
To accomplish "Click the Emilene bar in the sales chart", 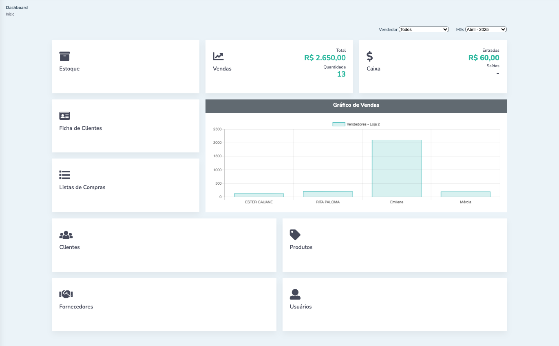I will [396, 168].
